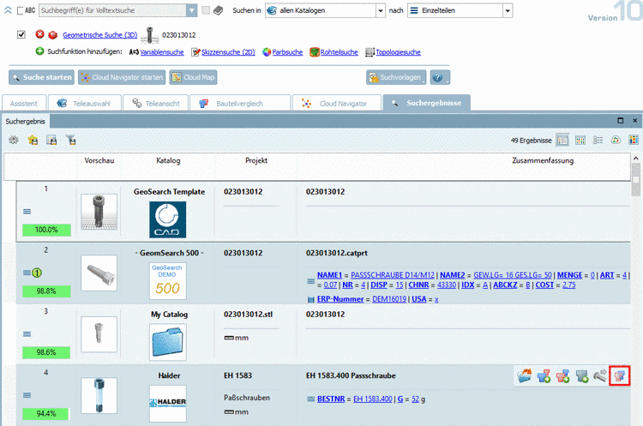Switch to grid thumbnail view icon
The image size is (643, 426).
[x=580, y=141]
